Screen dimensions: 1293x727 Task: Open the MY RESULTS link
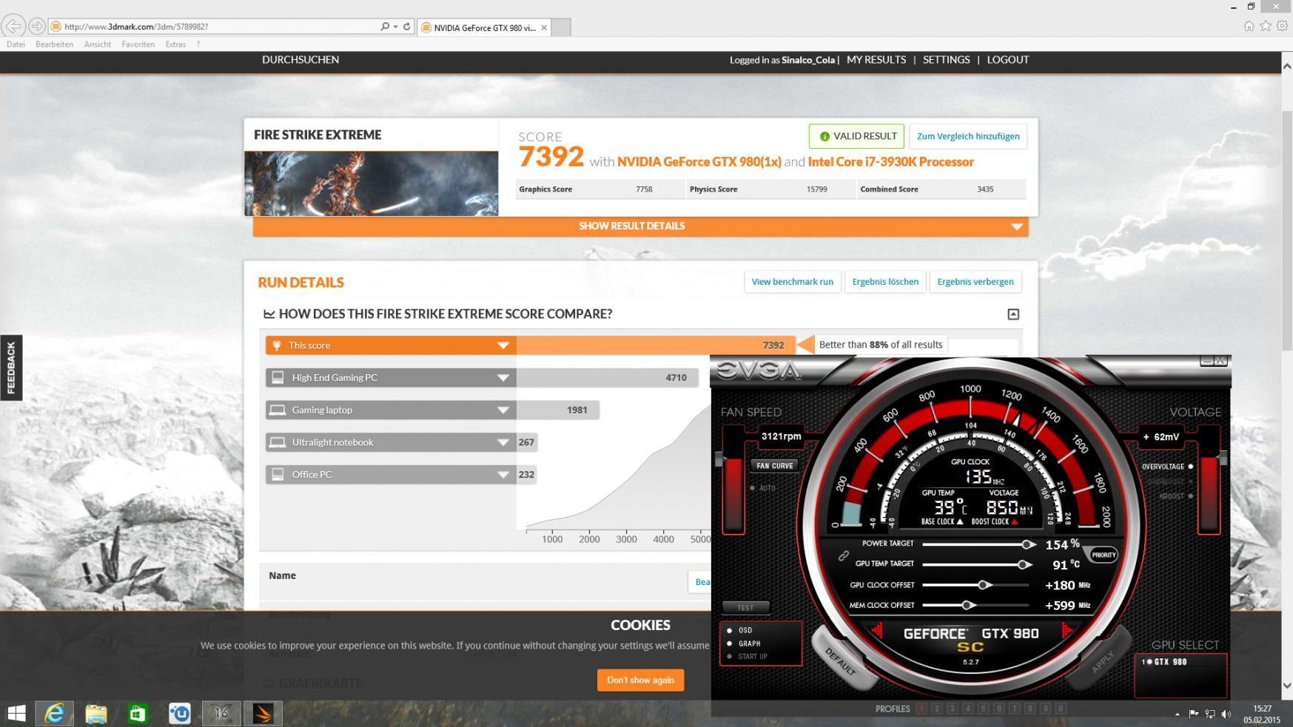(x=876, y=60)
